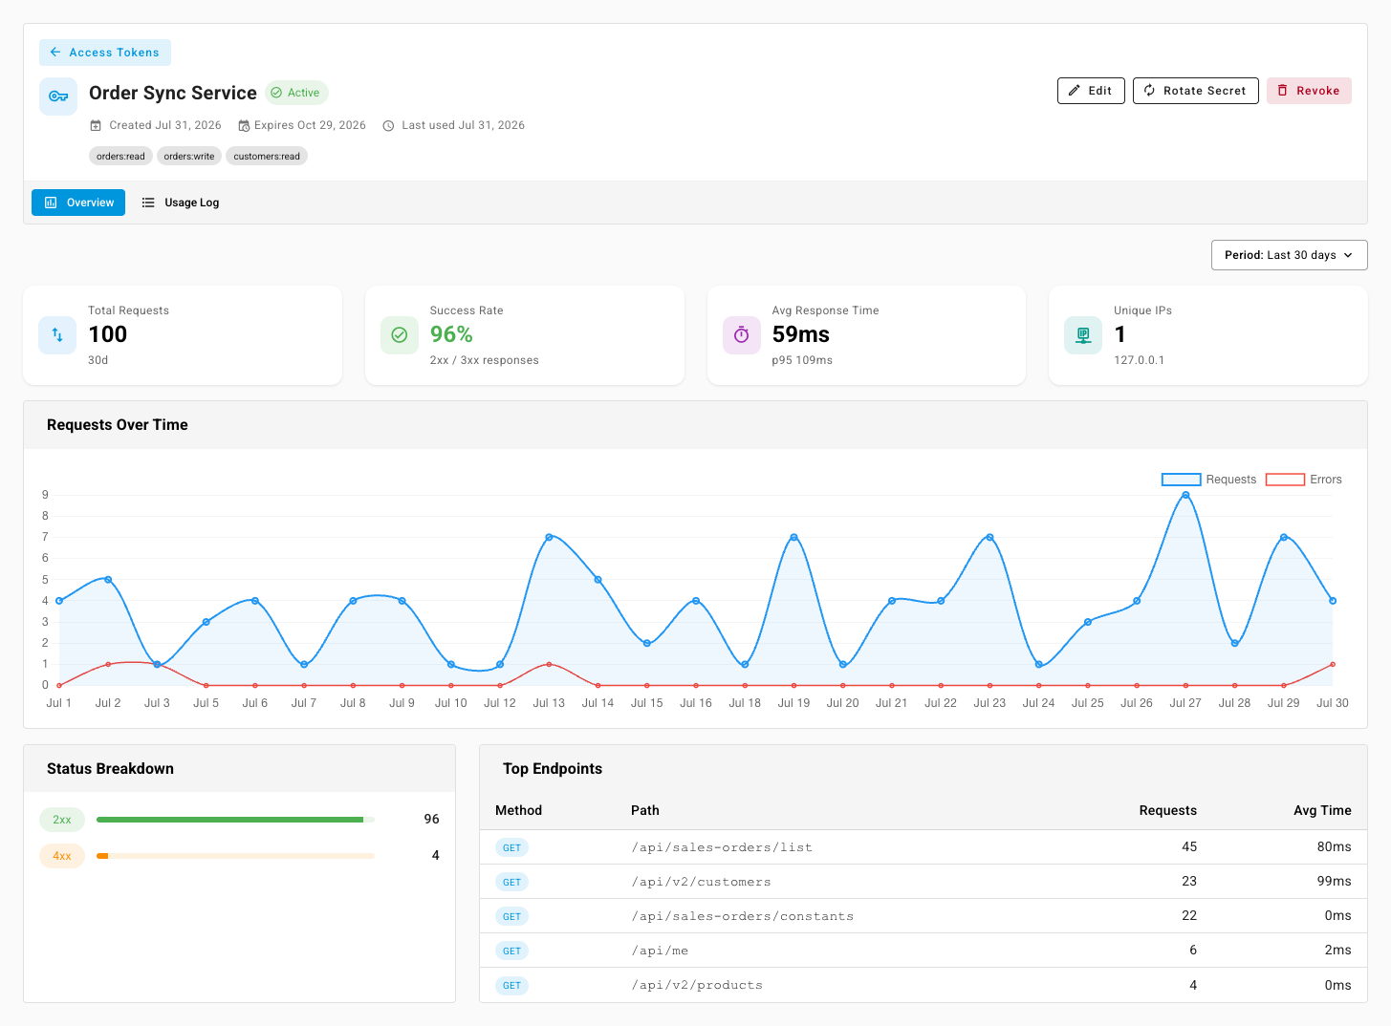Click the pencil icon in the Edit button

pos(1075,91)
